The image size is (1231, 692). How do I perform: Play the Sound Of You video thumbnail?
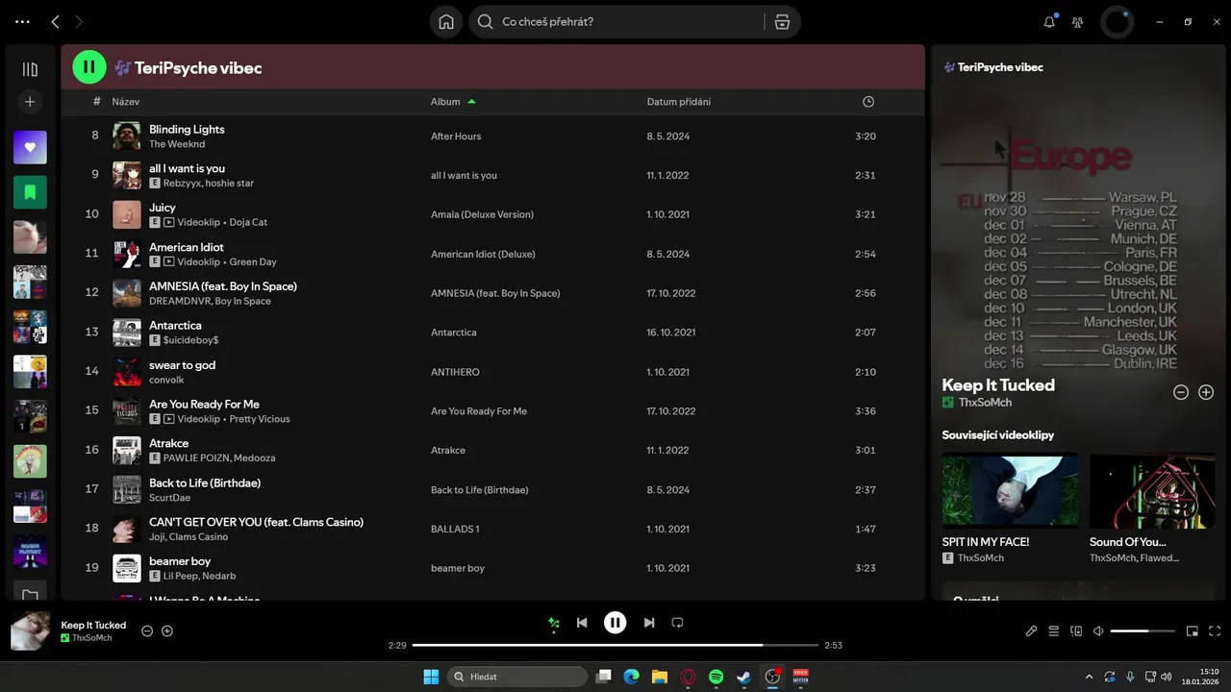(1152, 491)
